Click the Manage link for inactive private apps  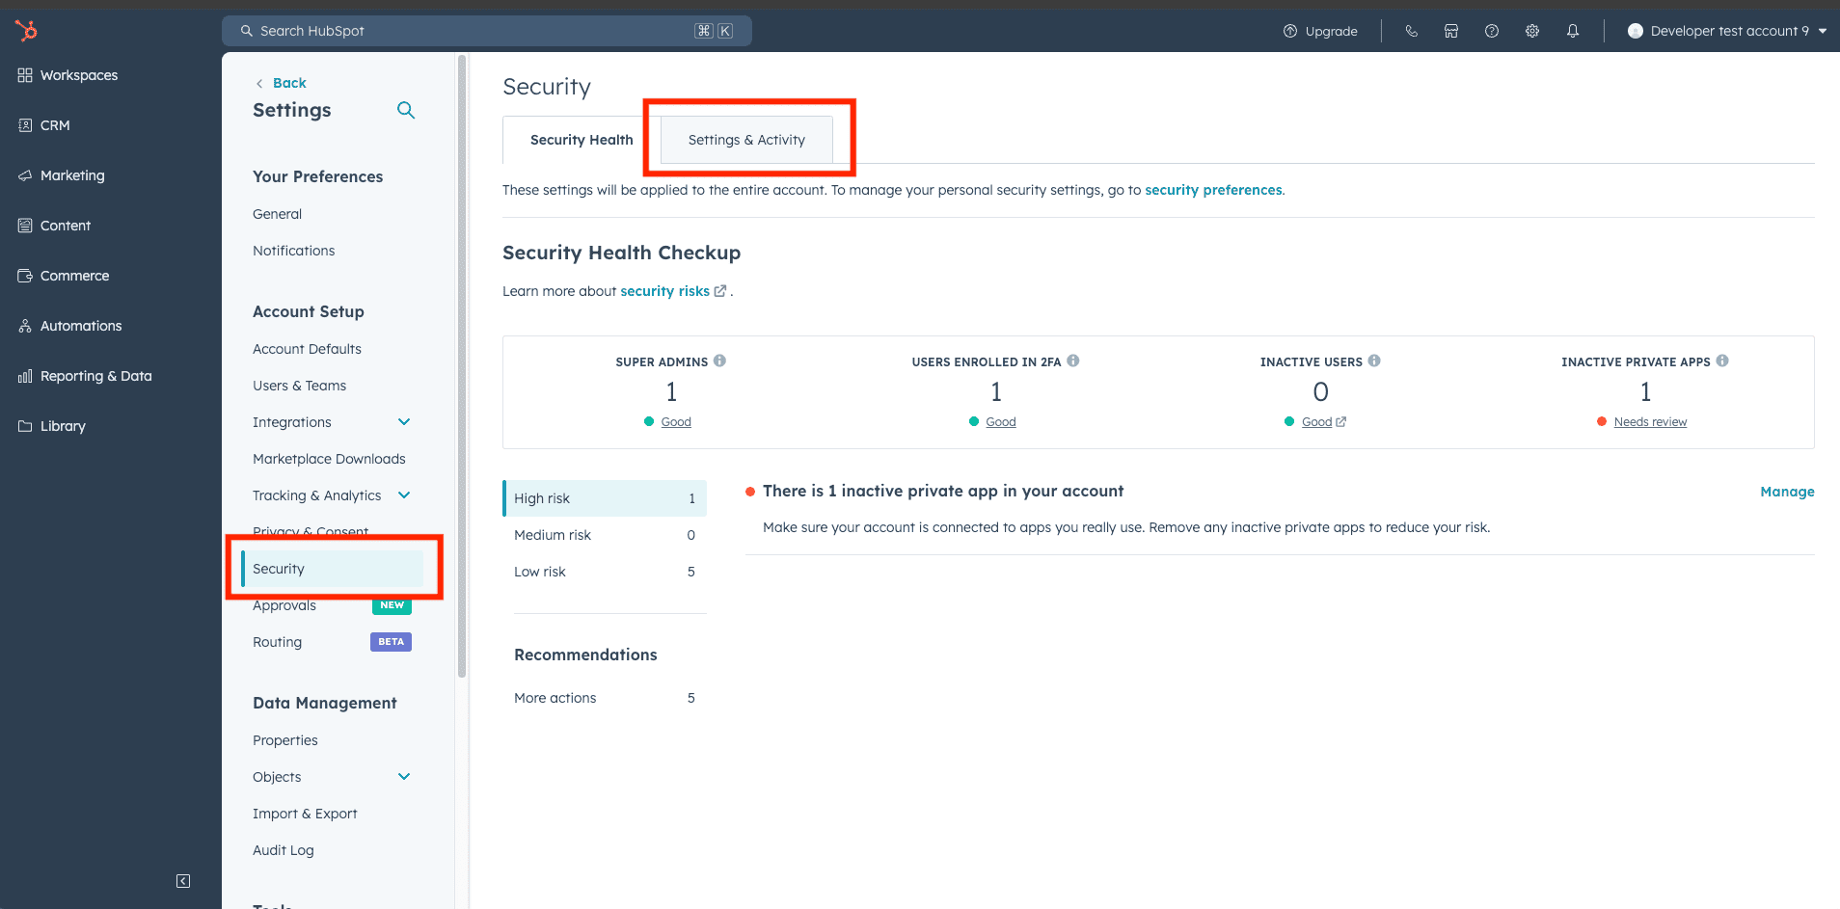point(1786,492)
